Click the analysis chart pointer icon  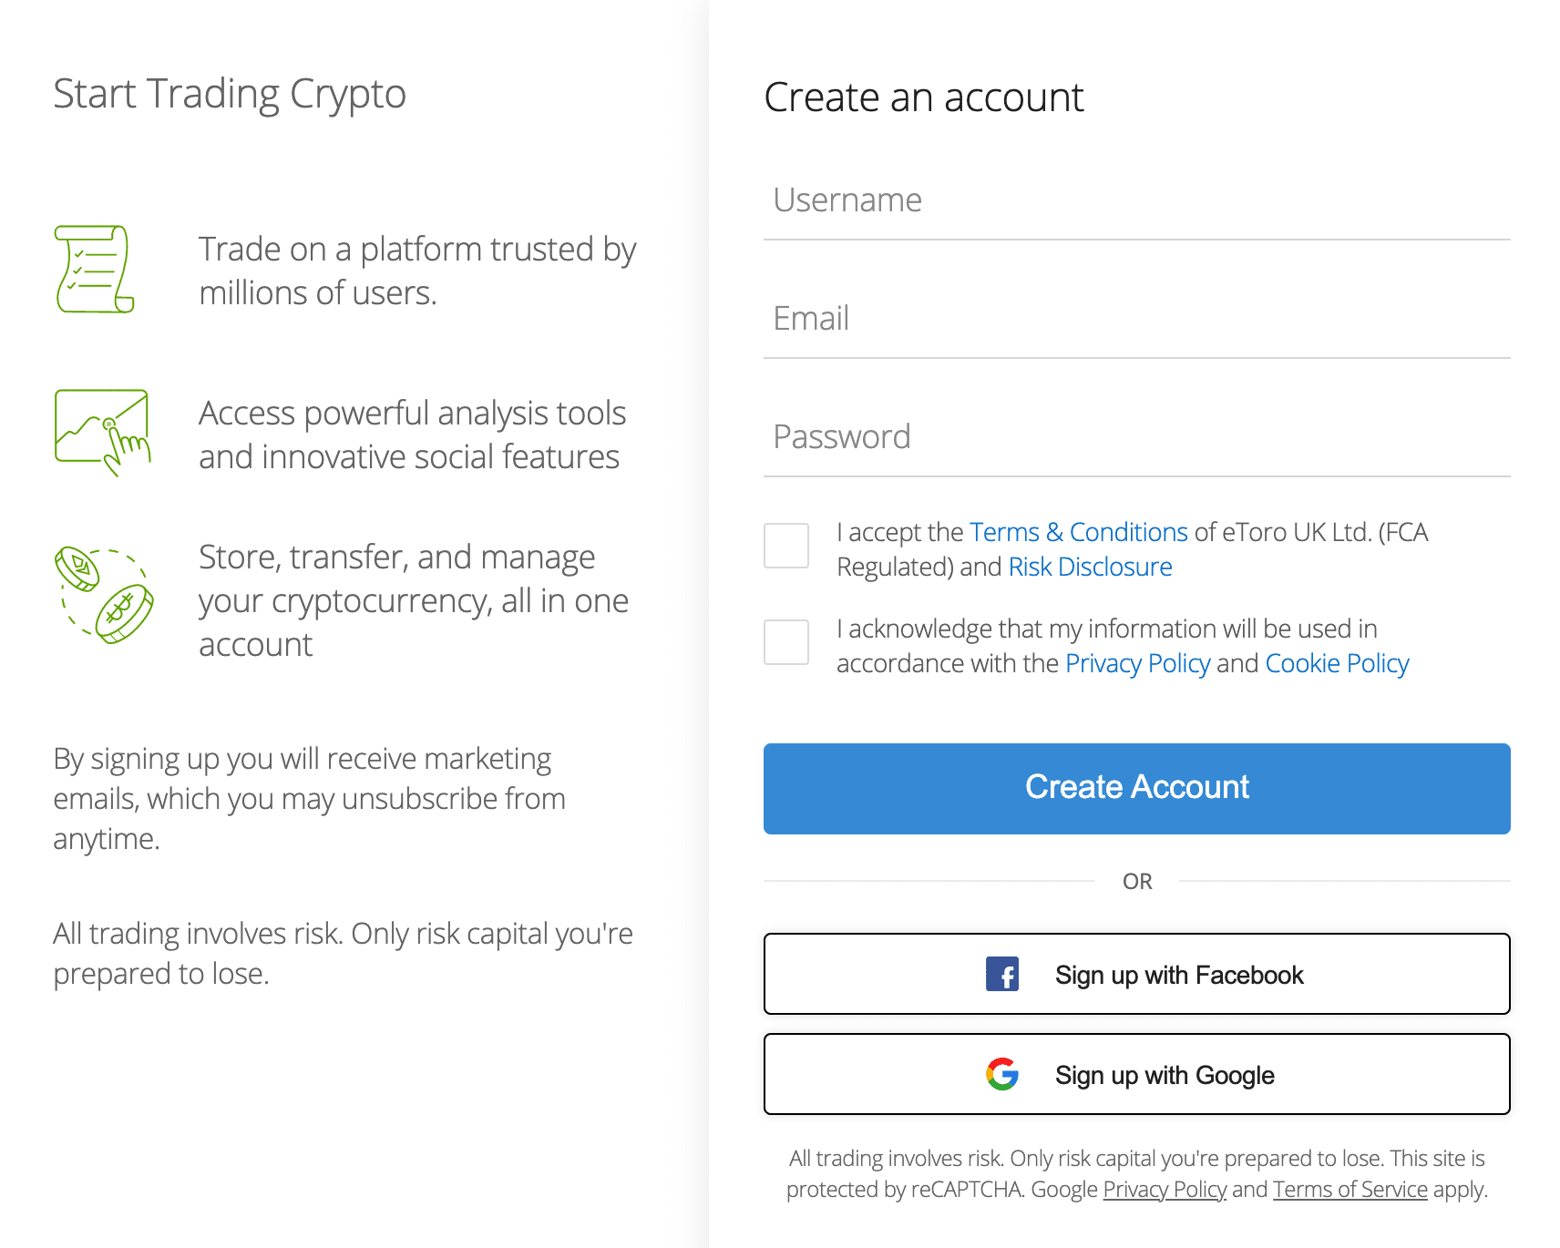coord(103,433)
